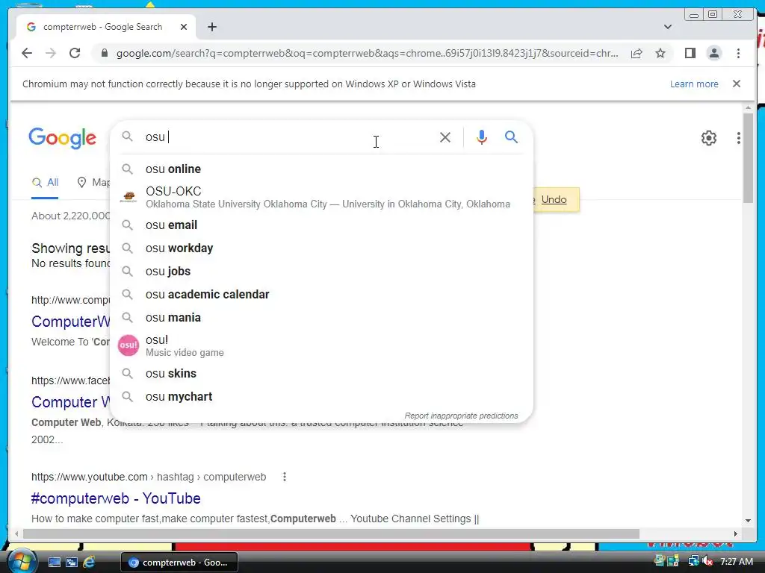The image size is (765, 573).
Task: Close the compterrweb Google Search tab
Action: pos(184,27)
